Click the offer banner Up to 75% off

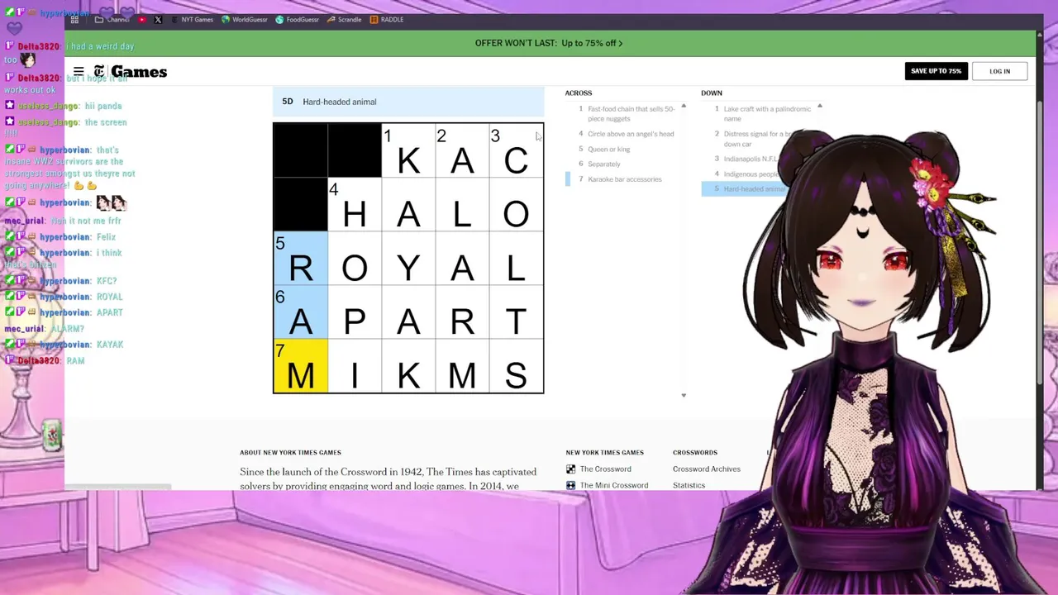(x=549, y=43)
